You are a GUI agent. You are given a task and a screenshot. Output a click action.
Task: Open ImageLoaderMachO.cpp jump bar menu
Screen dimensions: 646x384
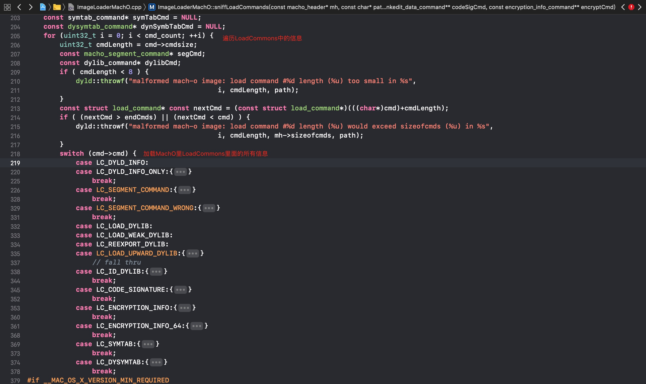pos(109,7)
